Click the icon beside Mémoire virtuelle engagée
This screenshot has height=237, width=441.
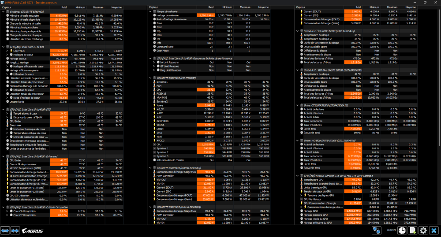pos(7,16)
